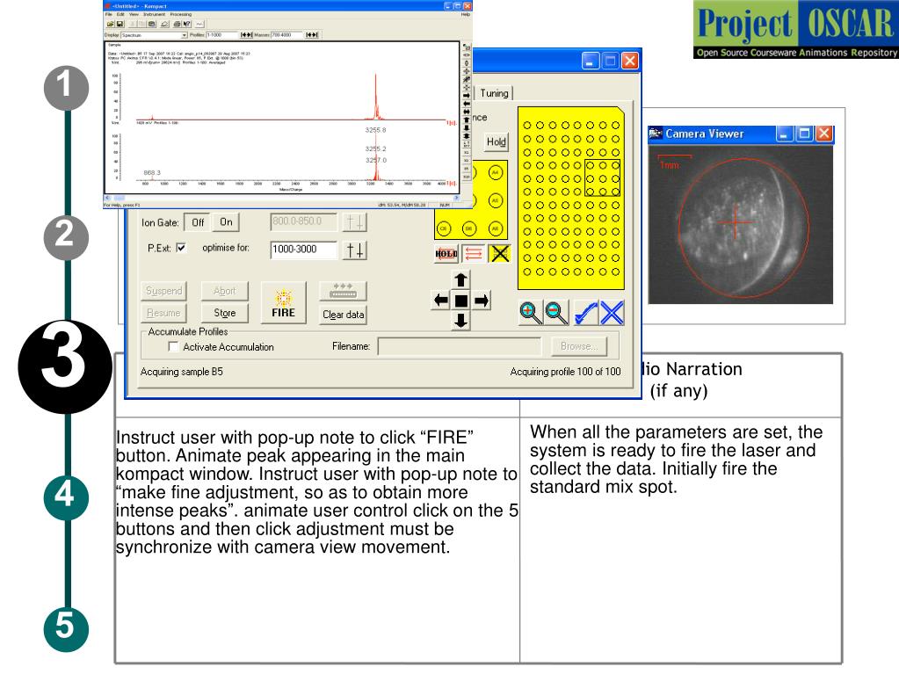899x674 pixels.
Task: Move stage down with the down arrow
Action: pos(461,321)
